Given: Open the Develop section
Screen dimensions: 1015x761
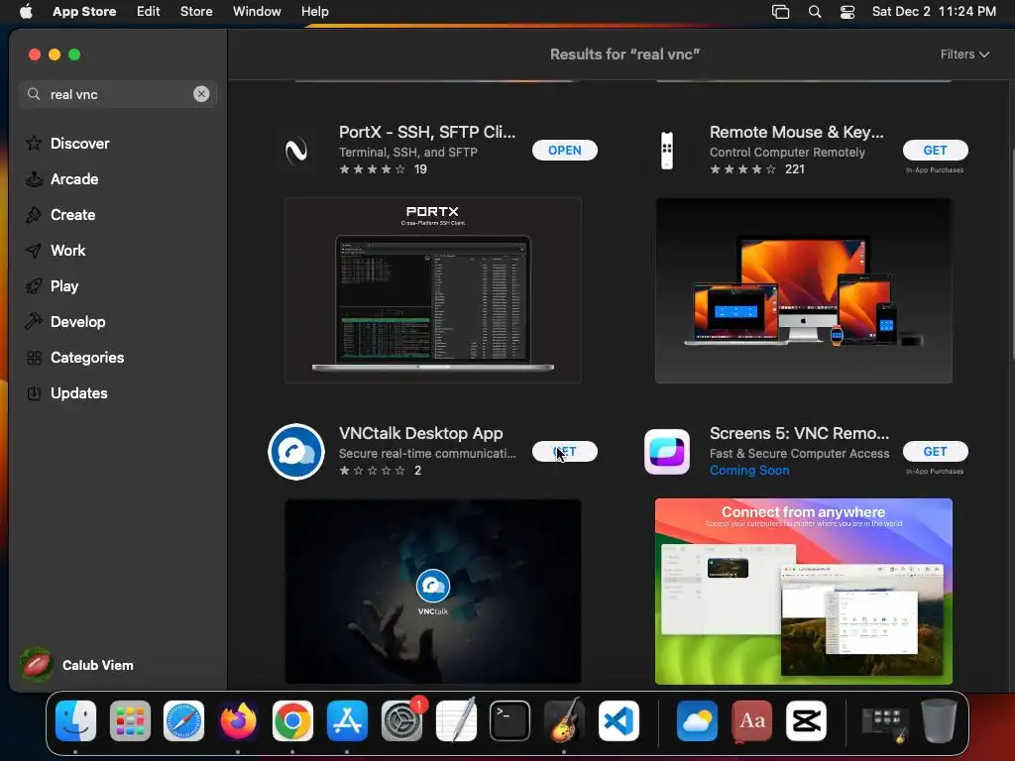Looking at the screenshot, I should pos(65,322).
